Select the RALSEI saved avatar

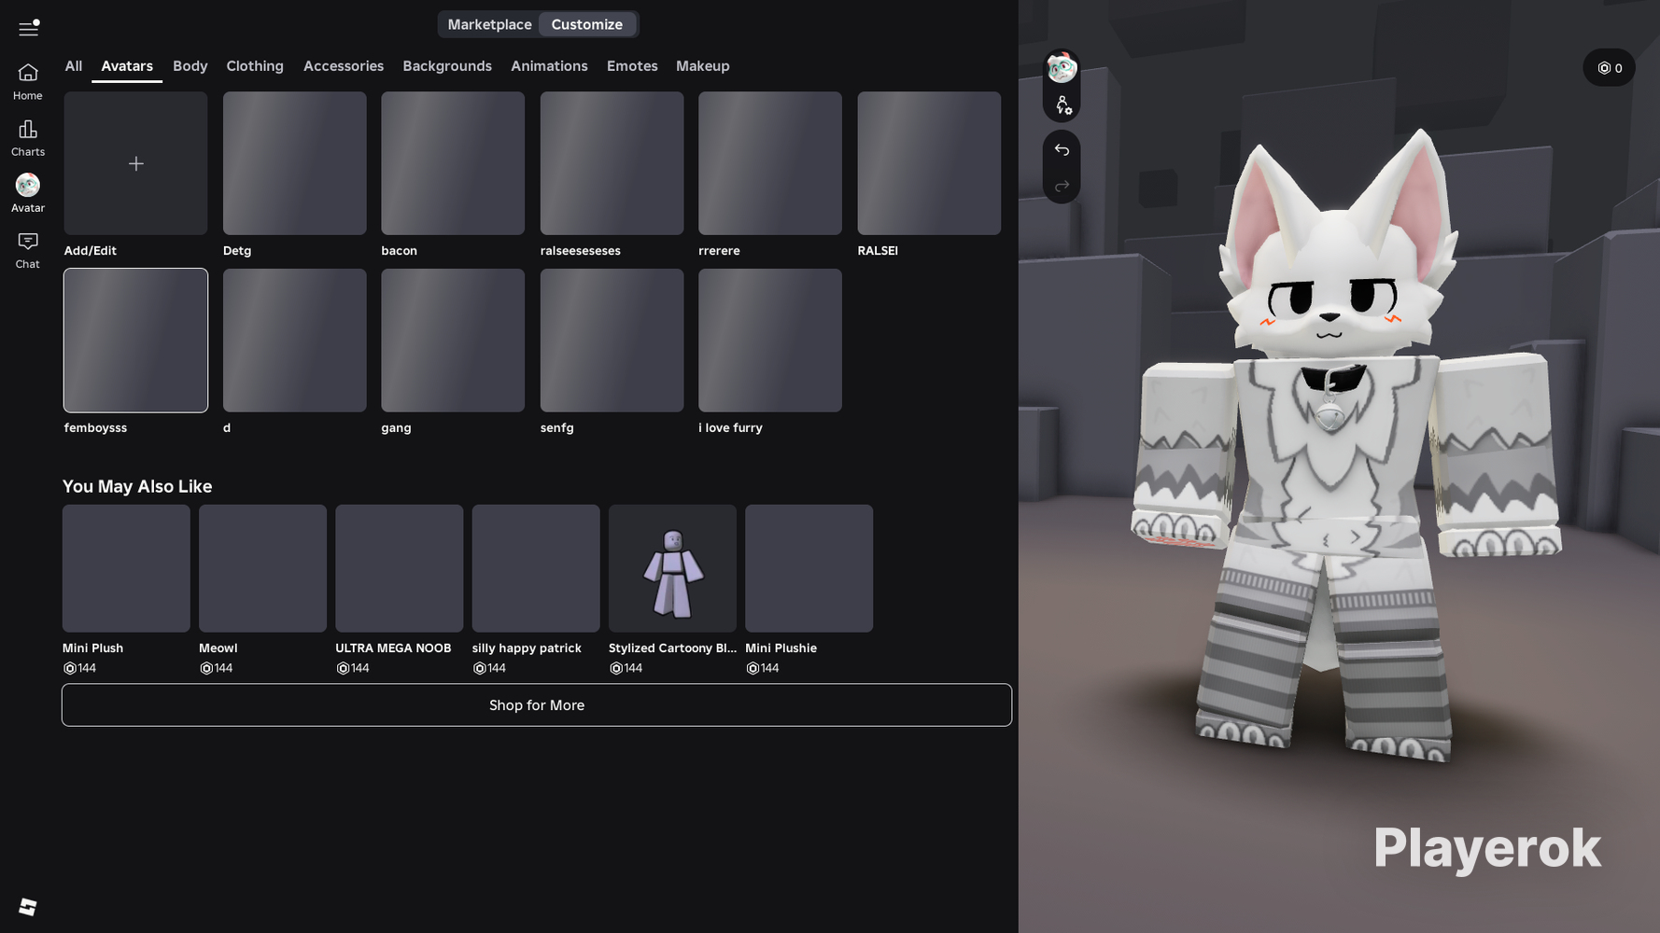[x=929, y=163]
